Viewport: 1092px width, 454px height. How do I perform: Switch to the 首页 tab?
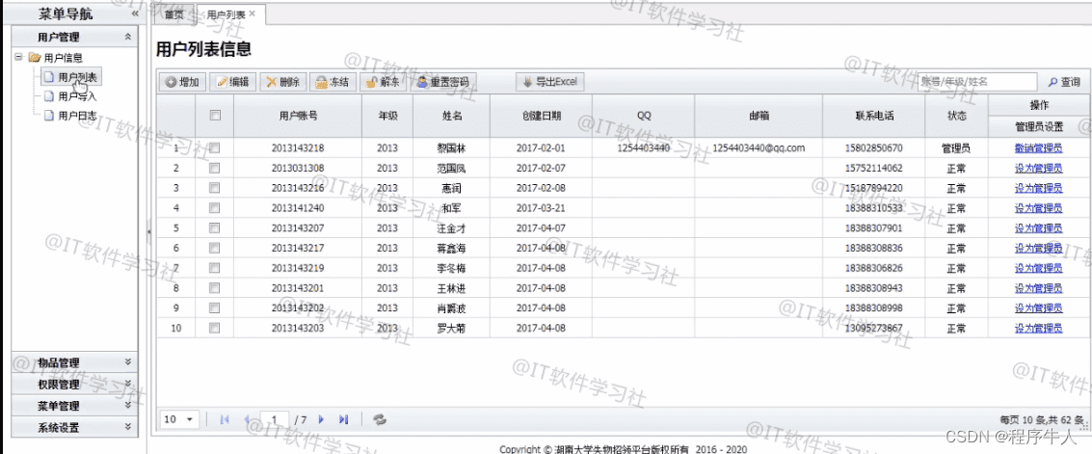[174, 13]
